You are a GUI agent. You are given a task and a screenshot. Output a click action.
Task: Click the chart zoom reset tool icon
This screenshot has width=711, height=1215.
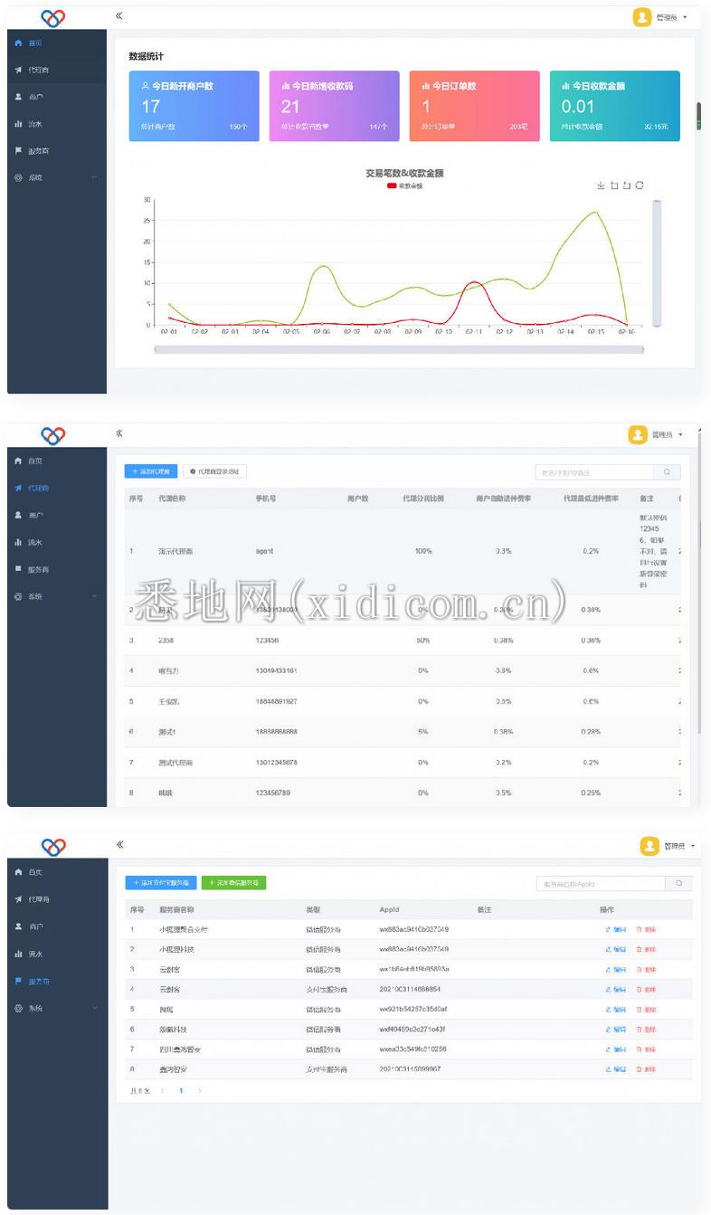click(627, 185)
